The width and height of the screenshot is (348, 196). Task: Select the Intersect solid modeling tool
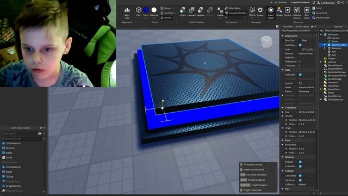coord(191,12)
